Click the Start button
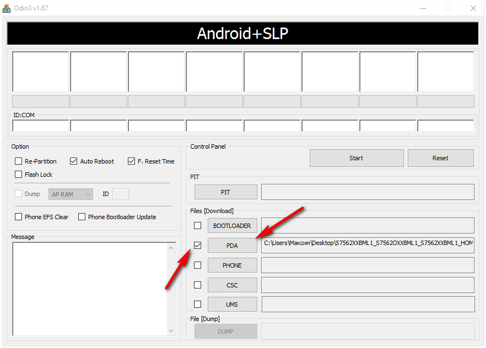486x348 pixels. (x=357, y=158)
